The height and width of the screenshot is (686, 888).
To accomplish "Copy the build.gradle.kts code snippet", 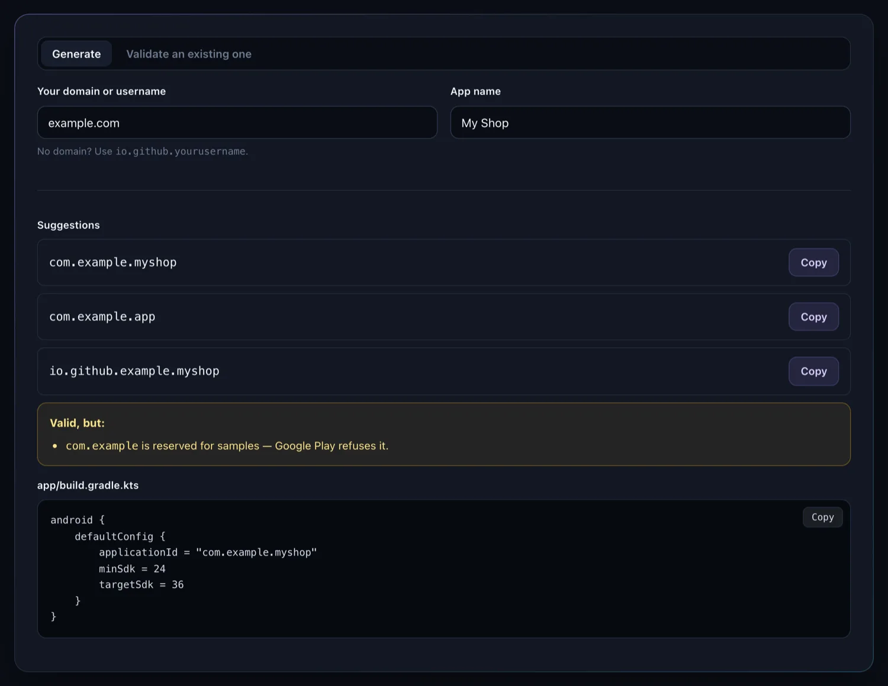I will pyautogui.click(x=822, y=517).
